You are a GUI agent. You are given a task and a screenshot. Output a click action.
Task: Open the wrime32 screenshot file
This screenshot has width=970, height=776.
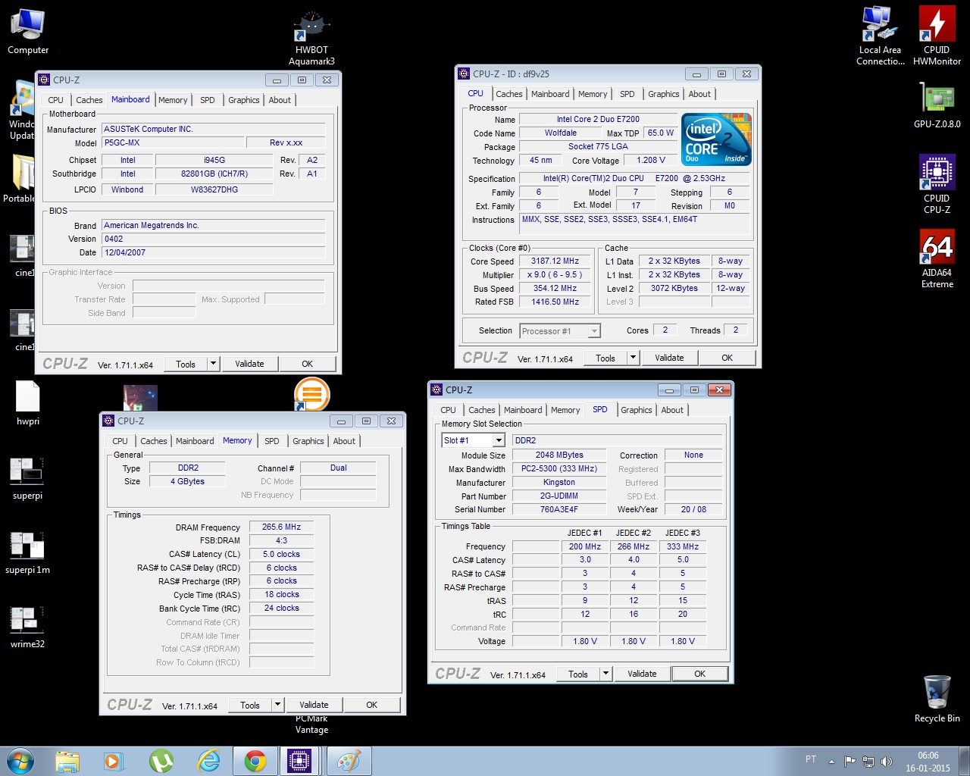pyautogui.click(x=27, y=627)
